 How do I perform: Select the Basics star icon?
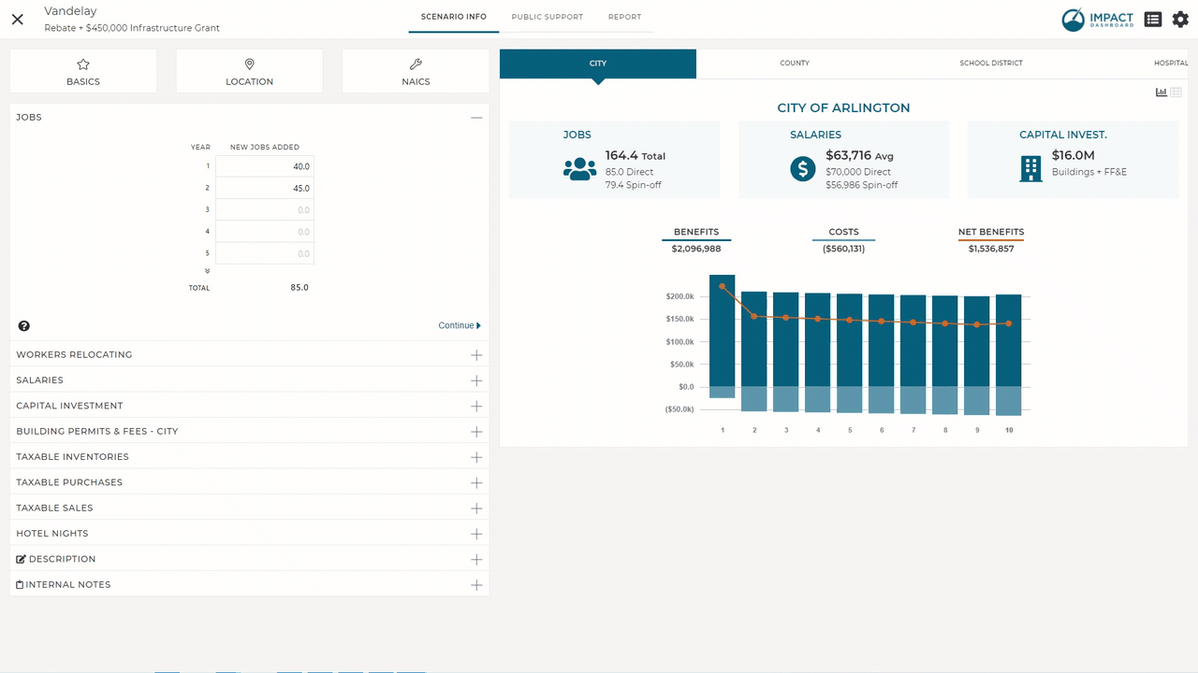pyautogui.click(x=82, y=64)
